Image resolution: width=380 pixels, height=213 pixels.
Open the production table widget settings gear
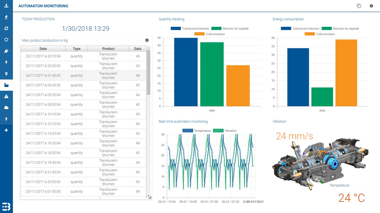click(x=147, y=40)
